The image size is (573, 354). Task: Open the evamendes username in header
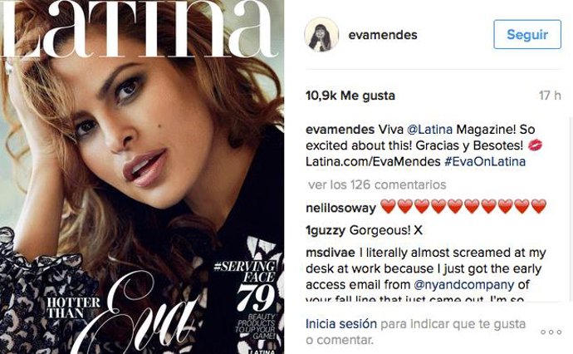tap(383, 35)
